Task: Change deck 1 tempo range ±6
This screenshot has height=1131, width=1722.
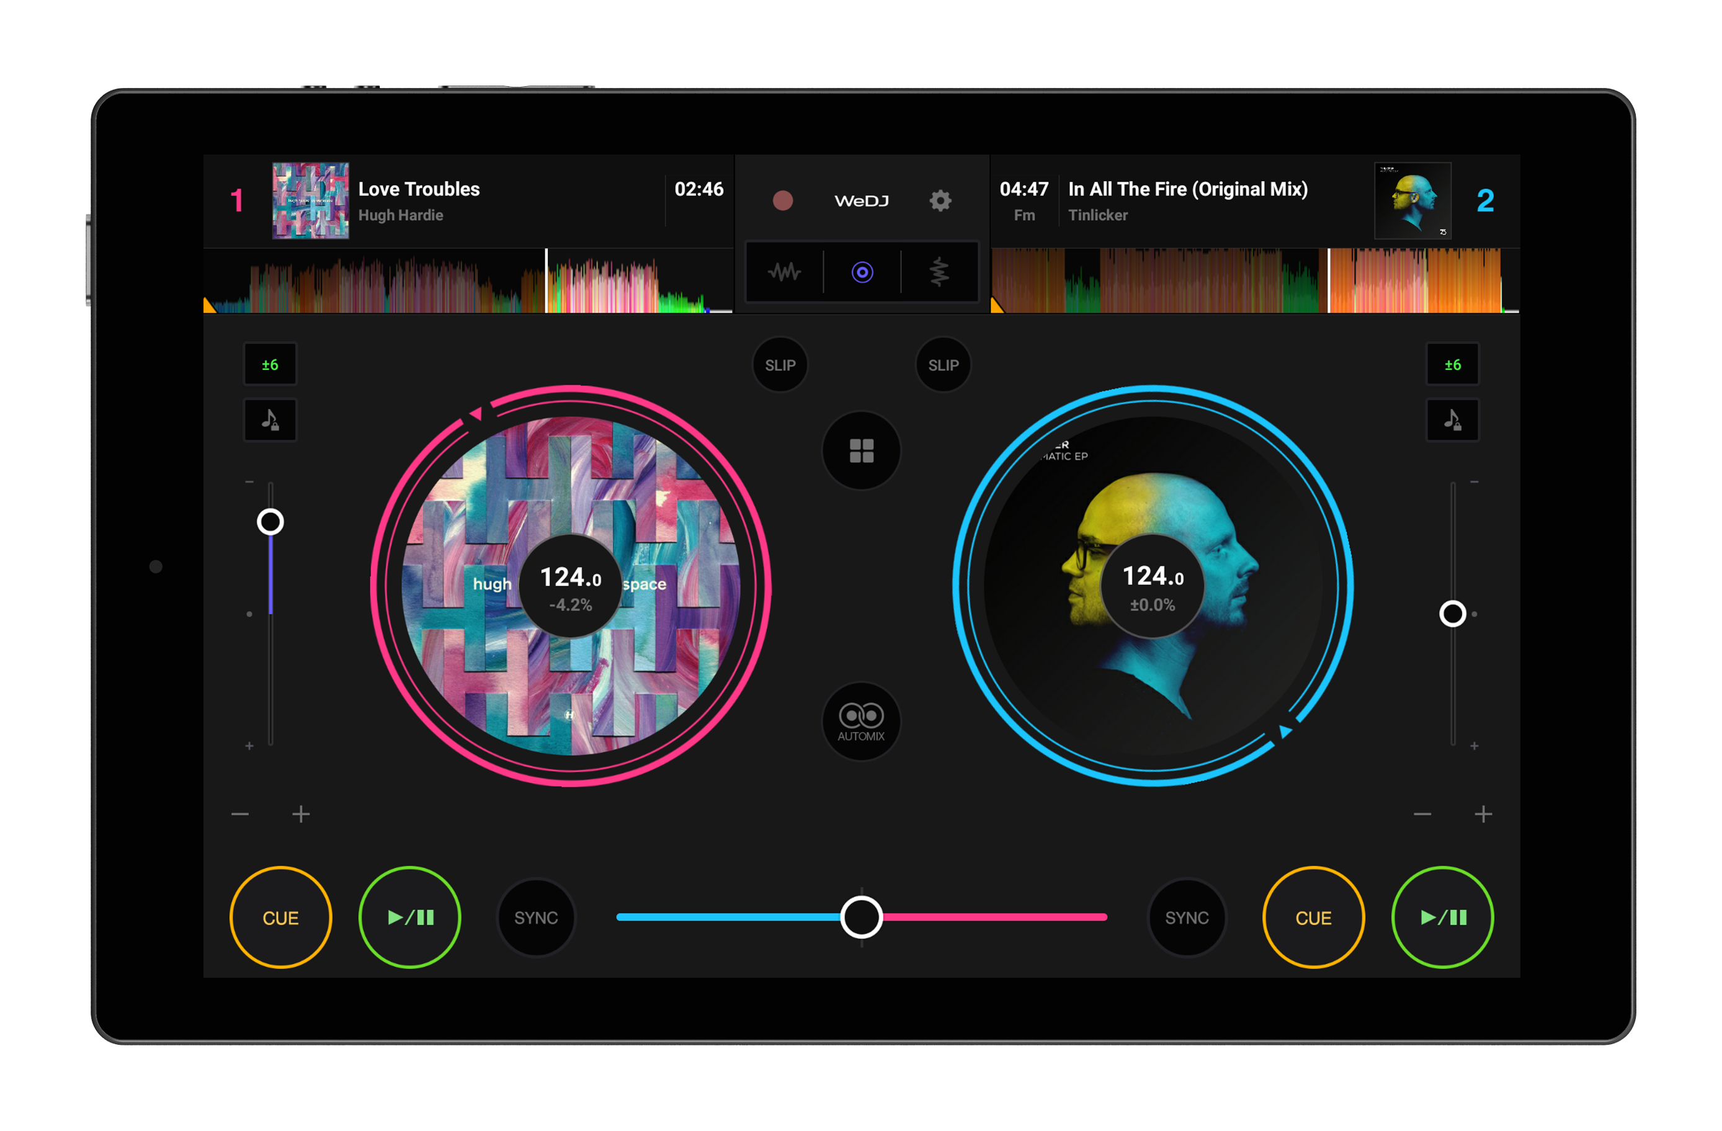Action: [270, 365]
